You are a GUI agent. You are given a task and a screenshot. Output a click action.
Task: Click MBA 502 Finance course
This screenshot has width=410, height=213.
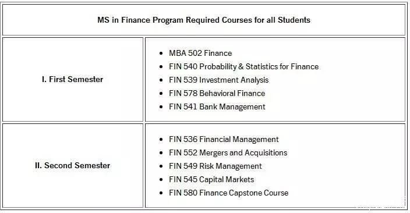click(200, 53)
